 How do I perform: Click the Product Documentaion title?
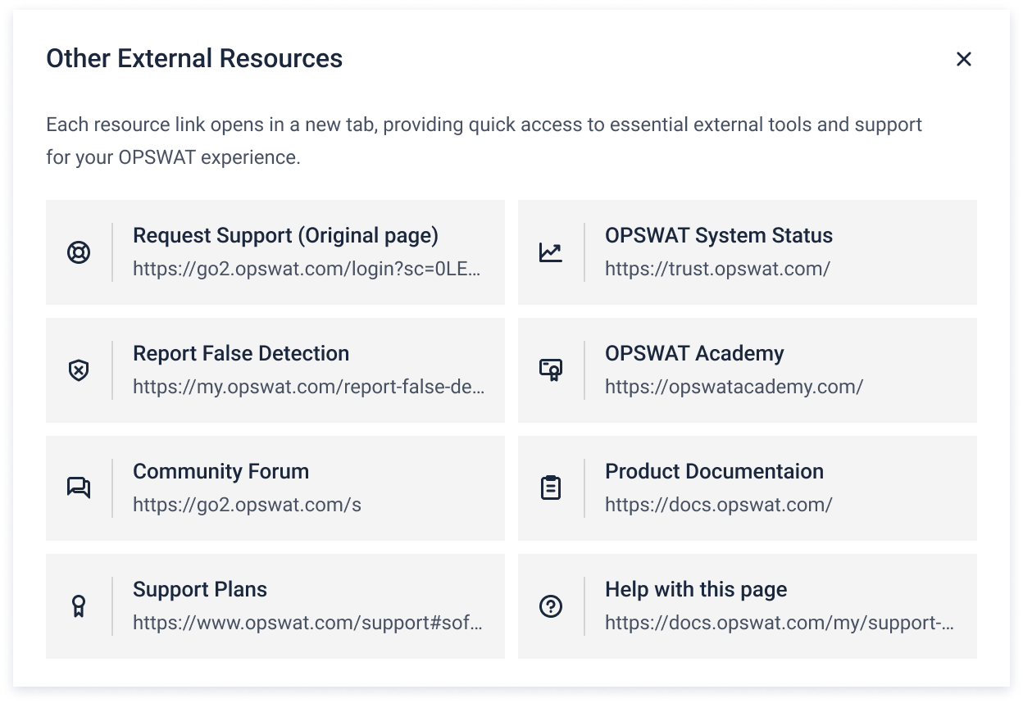pos(714,472)
